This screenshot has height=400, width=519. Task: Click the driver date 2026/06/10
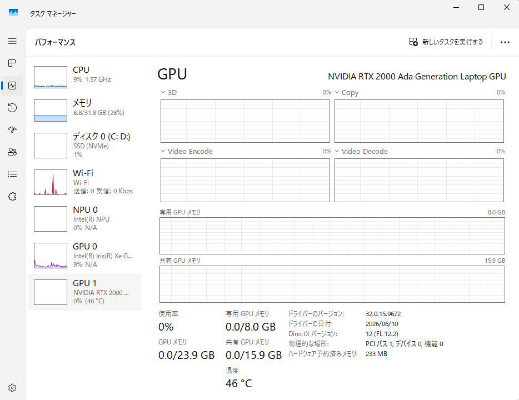point(382,324)
